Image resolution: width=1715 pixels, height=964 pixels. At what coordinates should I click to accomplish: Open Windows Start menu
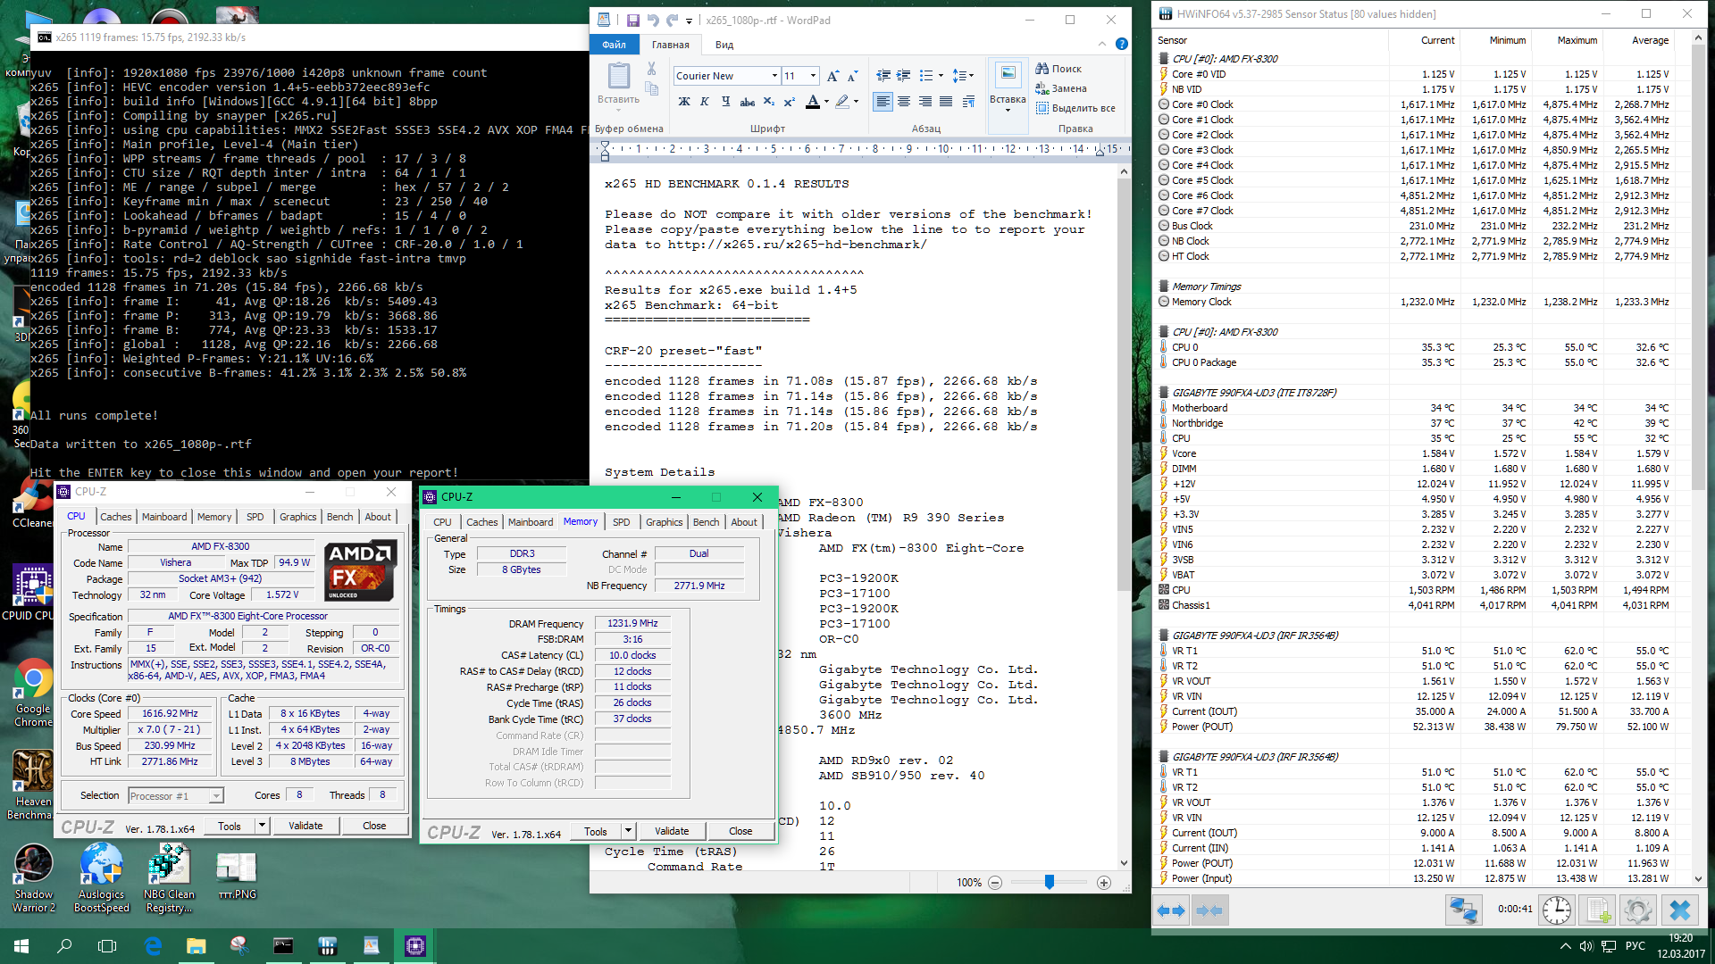(21, 945)
